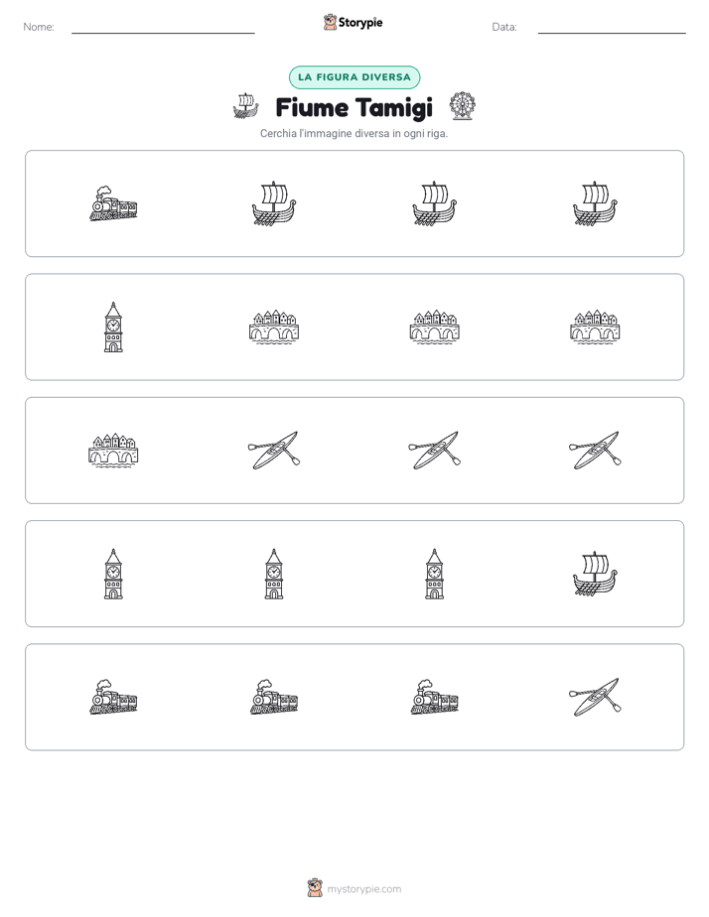Circle the steam train in row one
The width and height of the screenshot is (709, 917).
coord(113,203)
